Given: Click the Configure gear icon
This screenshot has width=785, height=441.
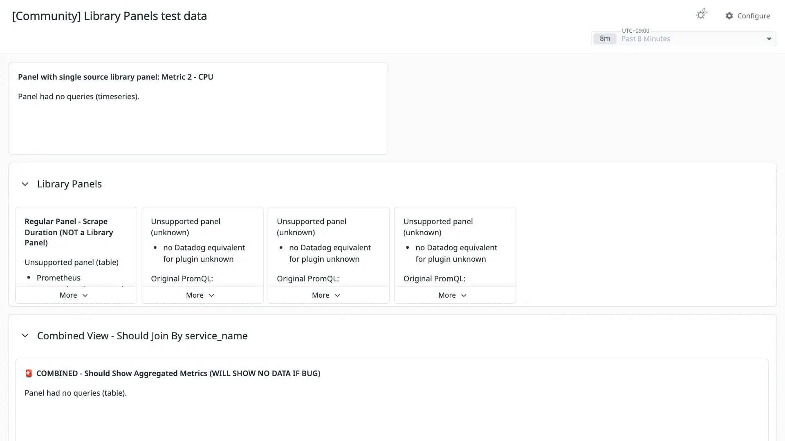Looking at the screenshot, I should 729,16.
